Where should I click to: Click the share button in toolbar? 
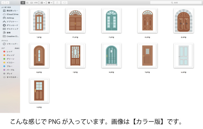click(x=57, y=3)
